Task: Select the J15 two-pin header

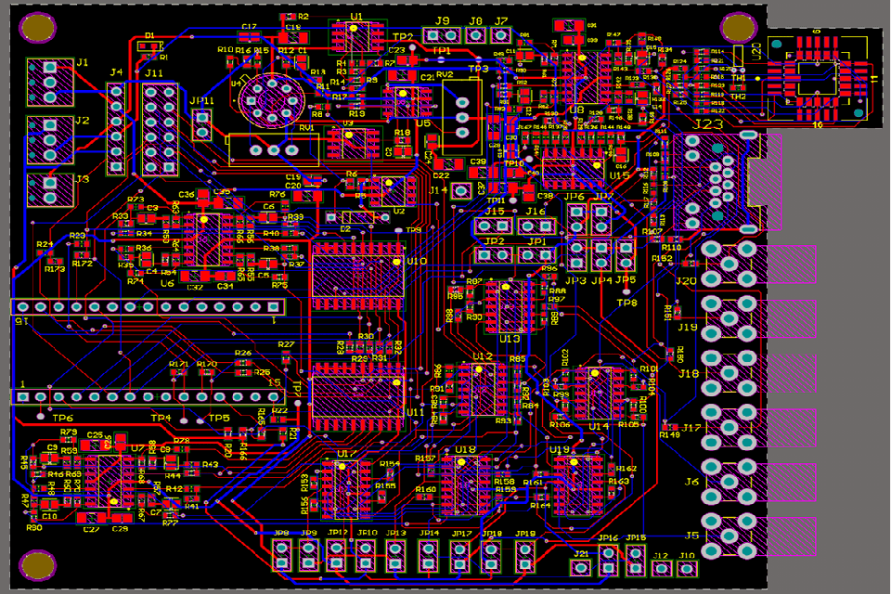Action: coord(493,226)
